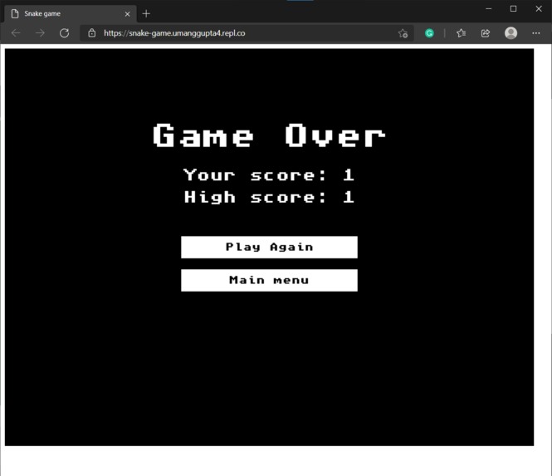The height and width of the screenshot is (476, 552).
Task: View site security lock information
Action: click(x=92, y=33)
